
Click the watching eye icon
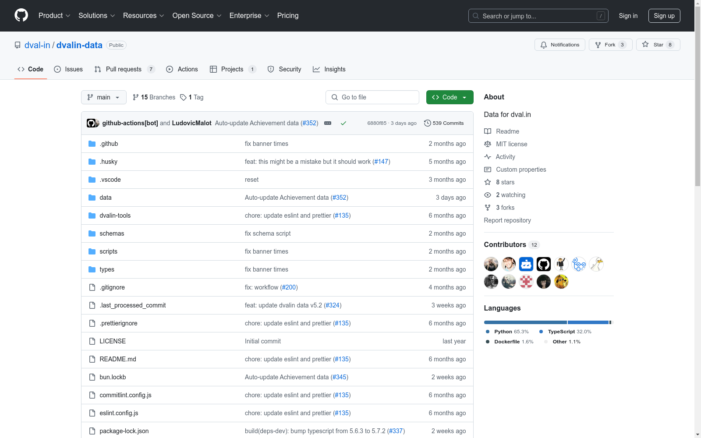488,195
